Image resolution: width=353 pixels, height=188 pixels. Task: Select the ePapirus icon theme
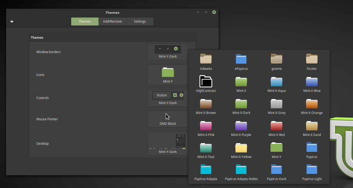(x=241, y=61)
